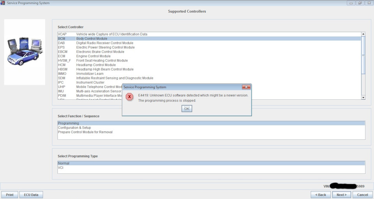Image resolution: width=374 pixels, height=199 pixels.
Task: Click OK in the error dialog
Action: (x=187, y=109)
